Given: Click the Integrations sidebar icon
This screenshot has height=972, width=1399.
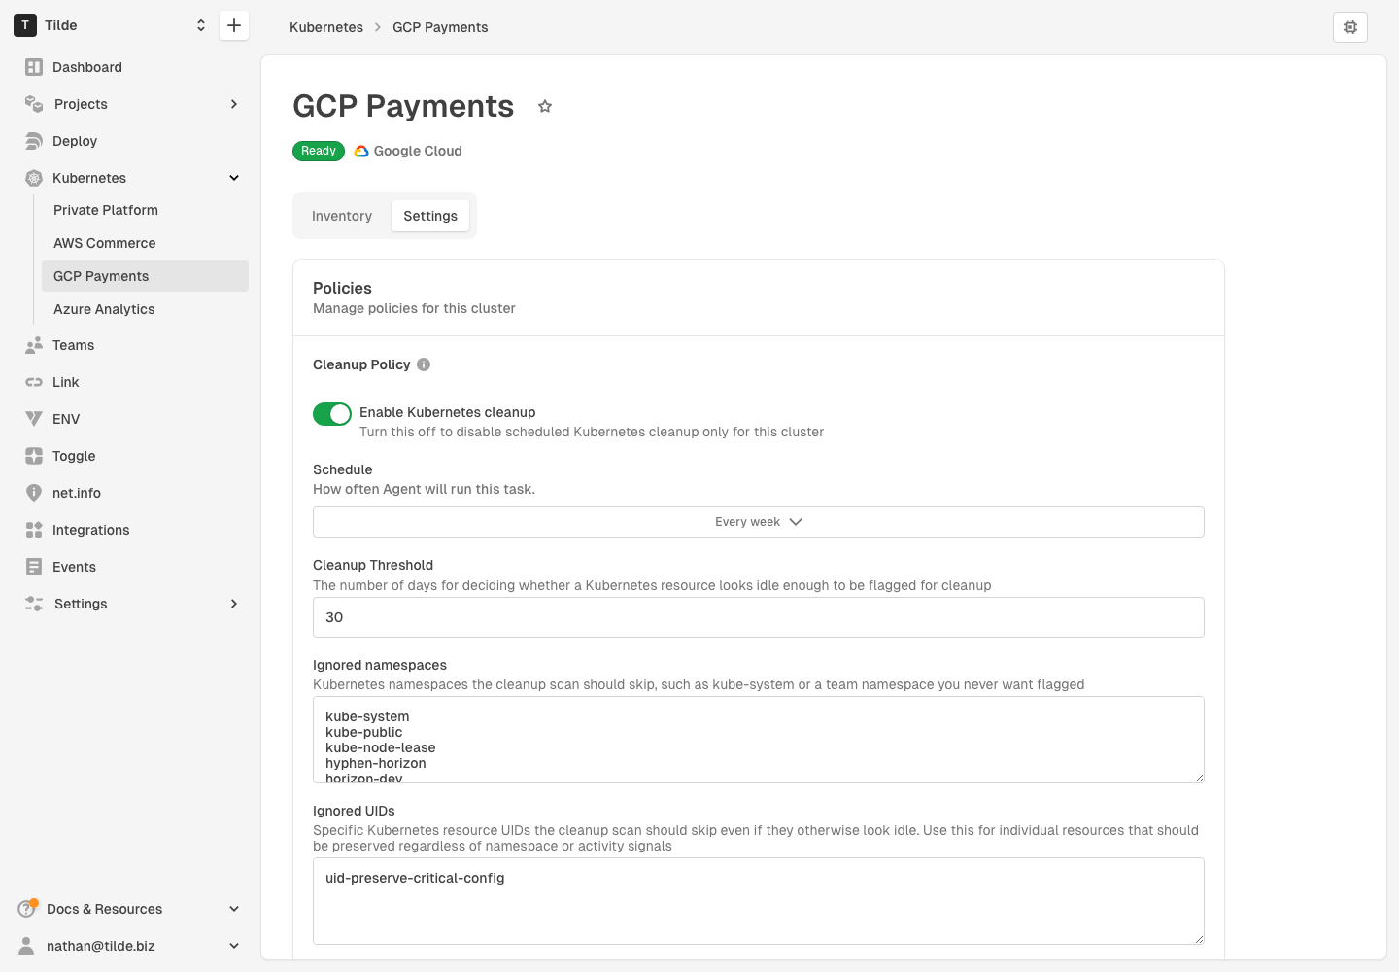Looking at the screenshot, I should tap(34, 530).
